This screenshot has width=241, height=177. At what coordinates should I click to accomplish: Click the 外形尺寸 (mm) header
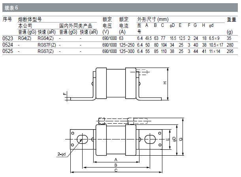(153, 19)
